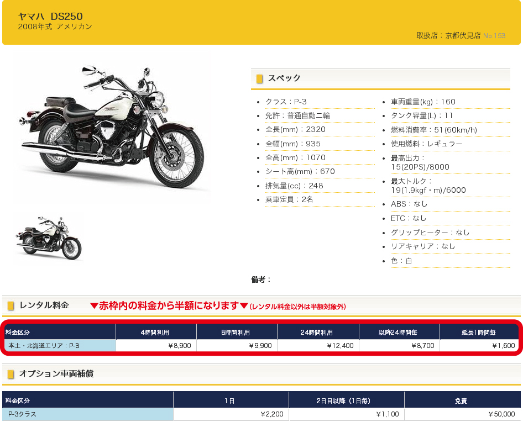The width and height of the screenshot is (523, 422).
Task: Click the レンタル料金 section heading
Action: tap(44, 305)
